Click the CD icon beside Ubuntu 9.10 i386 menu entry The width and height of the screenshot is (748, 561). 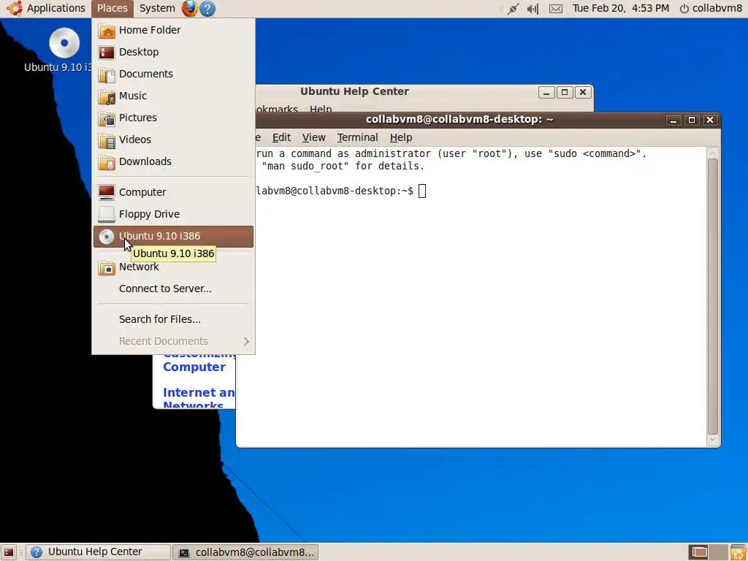[x=107, y=237]
